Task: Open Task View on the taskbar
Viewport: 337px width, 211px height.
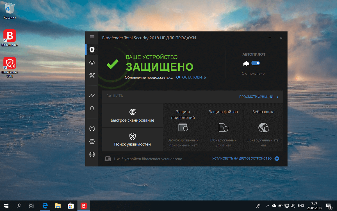Action: (x=32, y=206)
